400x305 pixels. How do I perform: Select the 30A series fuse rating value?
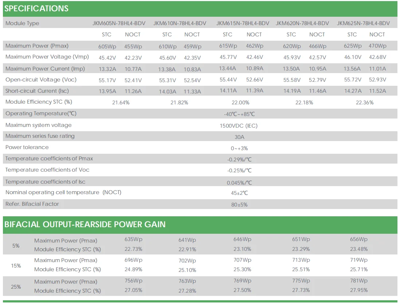click(239, 137)
